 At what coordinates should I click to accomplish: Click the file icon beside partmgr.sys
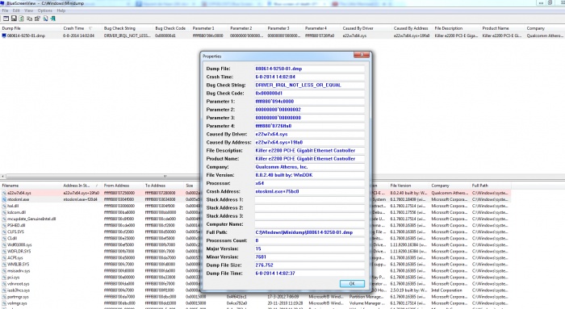4,297
